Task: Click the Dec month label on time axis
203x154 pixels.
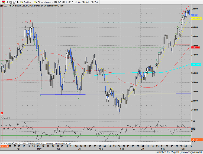Action: tap(183, 149)
